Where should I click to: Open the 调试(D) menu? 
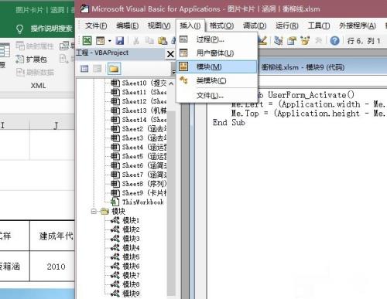coord(255,25)
